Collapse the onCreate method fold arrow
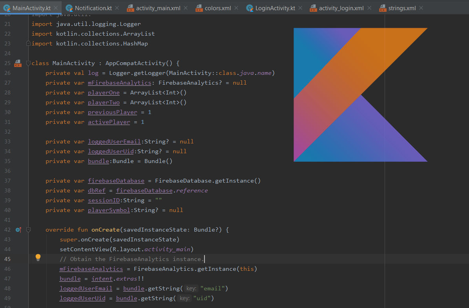Image resolution: width=469 pixels, height=308 pixels. pos(28,229)
